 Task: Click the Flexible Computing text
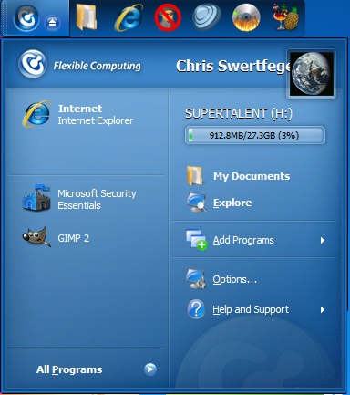click(x=98, y=66)
